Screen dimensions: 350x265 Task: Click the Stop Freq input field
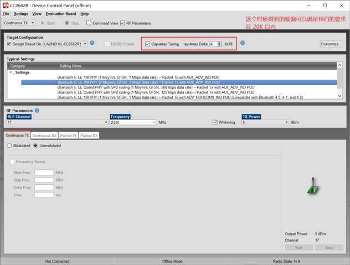44,180
